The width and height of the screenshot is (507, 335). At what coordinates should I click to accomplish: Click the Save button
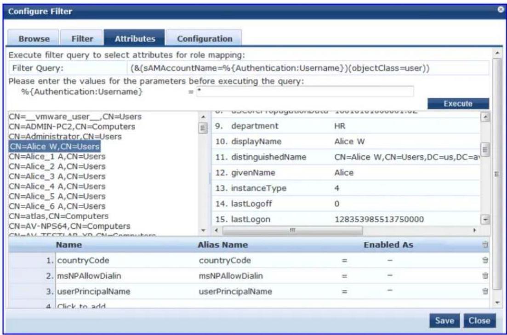pos(444,320)
